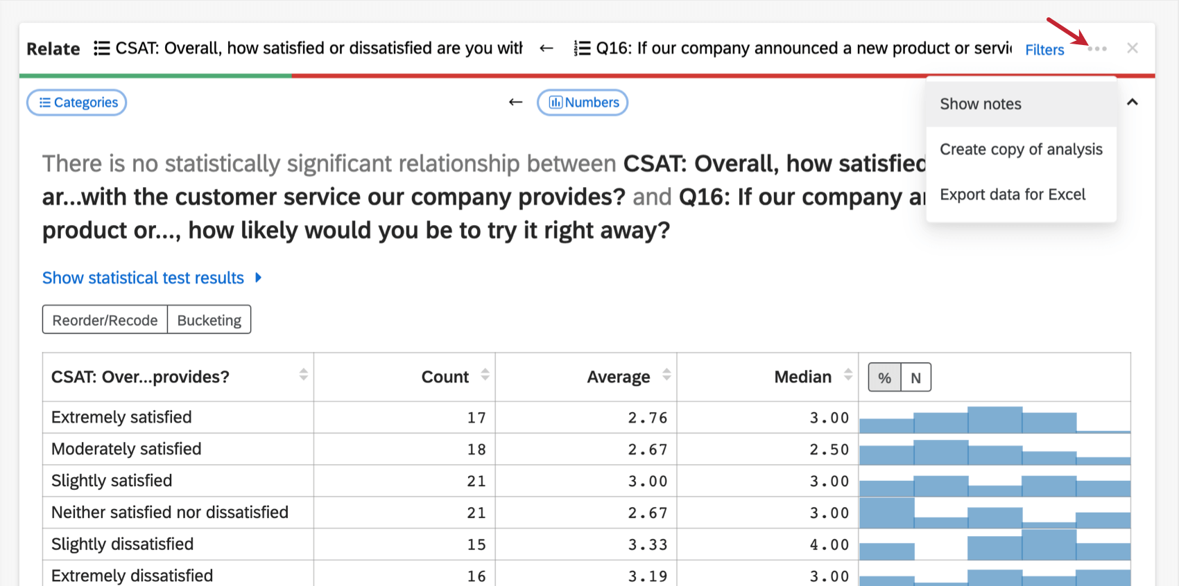Open the Filters link
Viewport: 1179px width, 586px height.
[1044, 50]
